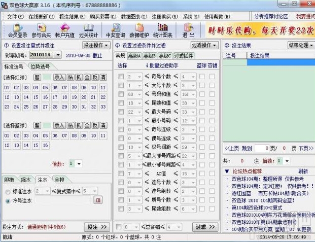Click the 投注 >> button
The image size is (315, 242).
[97, 227]
